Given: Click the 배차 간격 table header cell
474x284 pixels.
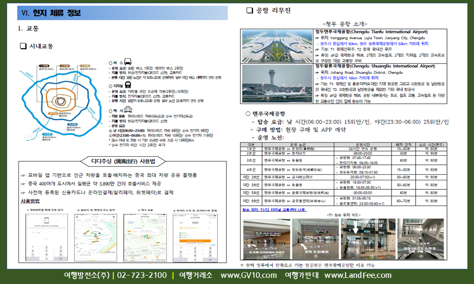Looking at the screenshot, I should (x=403, y=145).
